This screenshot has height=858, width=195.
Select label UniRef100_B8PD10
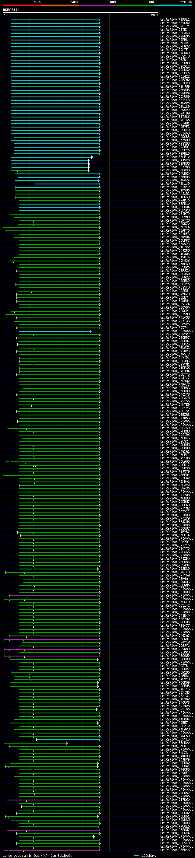(x=175, y=204)
